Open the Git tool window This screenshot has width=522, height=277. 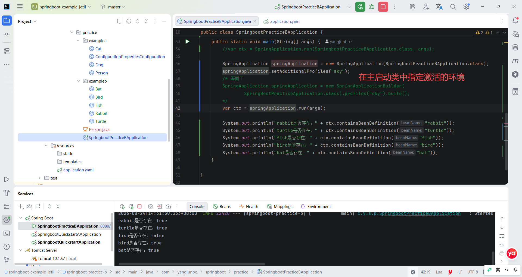coord(7,260)
